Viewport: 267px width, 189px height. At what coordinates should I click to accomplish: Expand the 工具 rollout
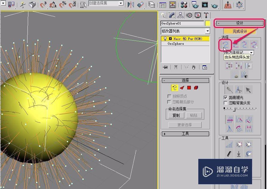tap(185, 134)
